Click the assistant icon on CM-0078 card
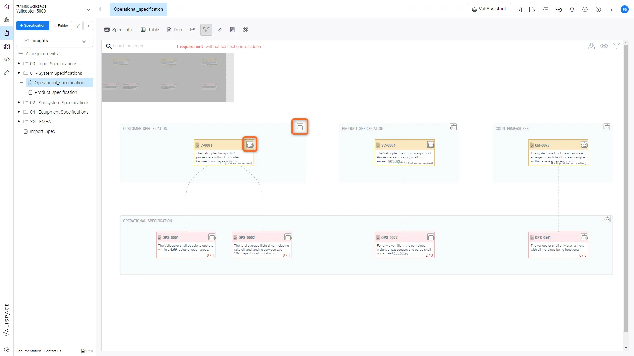The width and height of the screenshot is (634, 356). [584, 145]
